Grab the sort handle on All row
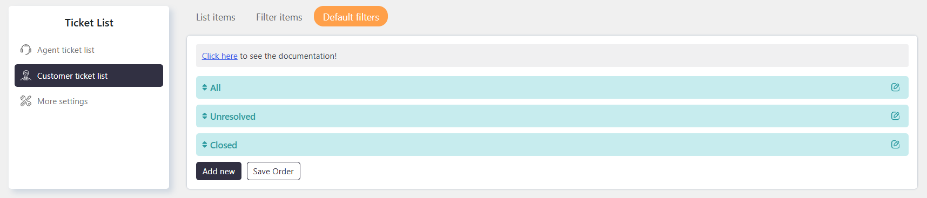Image resolution: width=927 pixels, height=198 pixels. [x=205, y=87]
